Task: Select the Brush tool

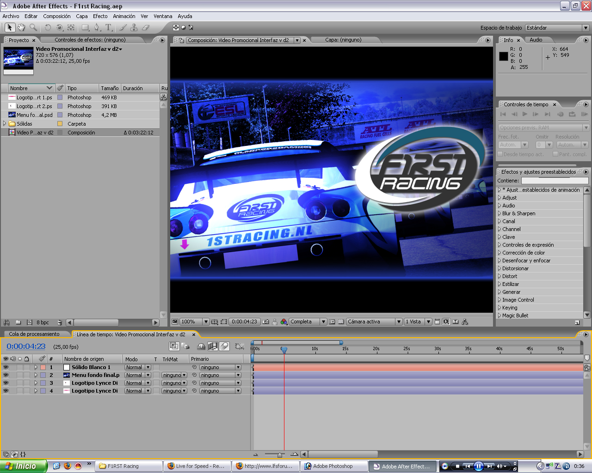Action: click(123, 28)
